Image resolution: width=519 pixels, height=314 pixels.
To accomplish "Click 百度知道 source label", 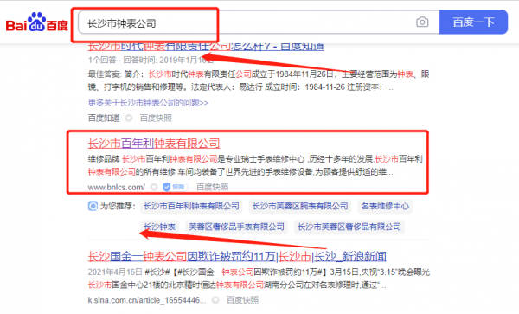I will 104,119.
